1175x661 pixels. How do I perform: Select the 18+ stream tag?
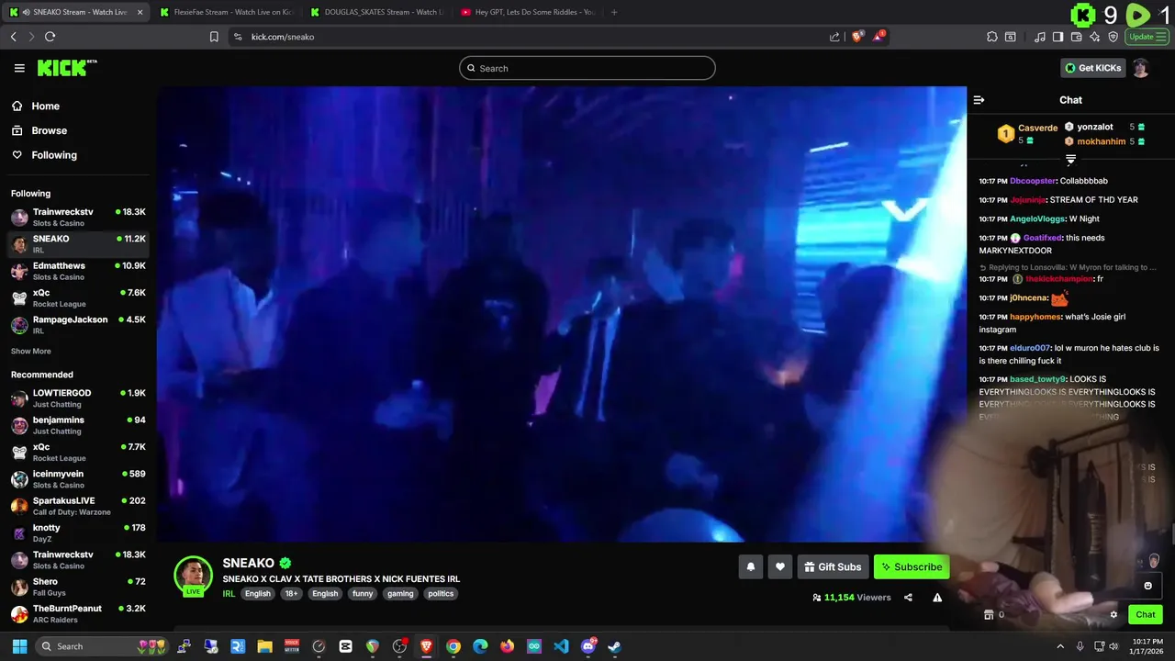[x=291, y=594]
